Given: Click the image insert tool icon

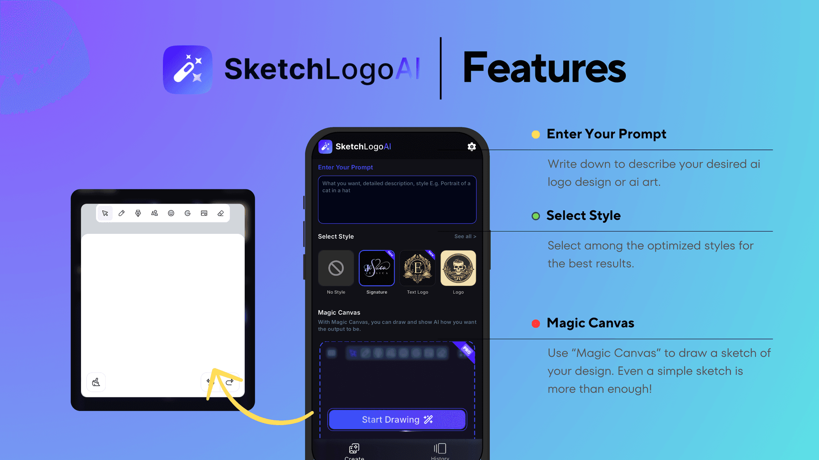Looking at the screenshot, I should point(205,213).
